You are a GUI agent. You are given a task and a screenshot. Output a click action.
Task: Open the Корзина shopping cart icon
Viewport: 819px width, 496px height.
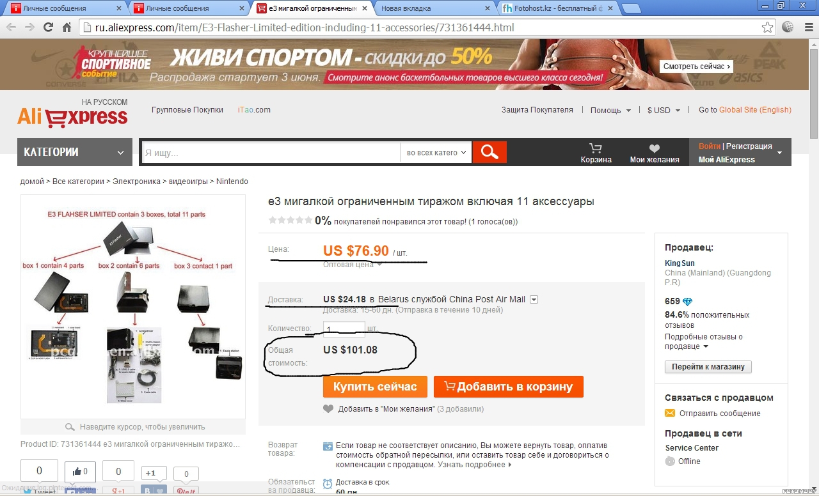596,148
